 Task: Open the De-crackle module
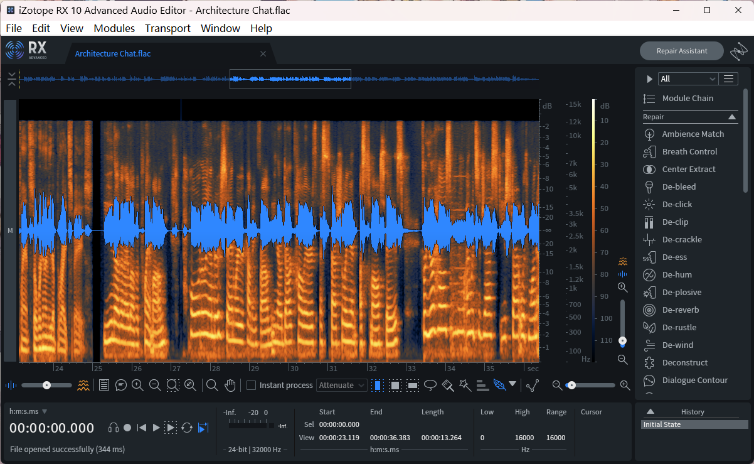(672, 239)
